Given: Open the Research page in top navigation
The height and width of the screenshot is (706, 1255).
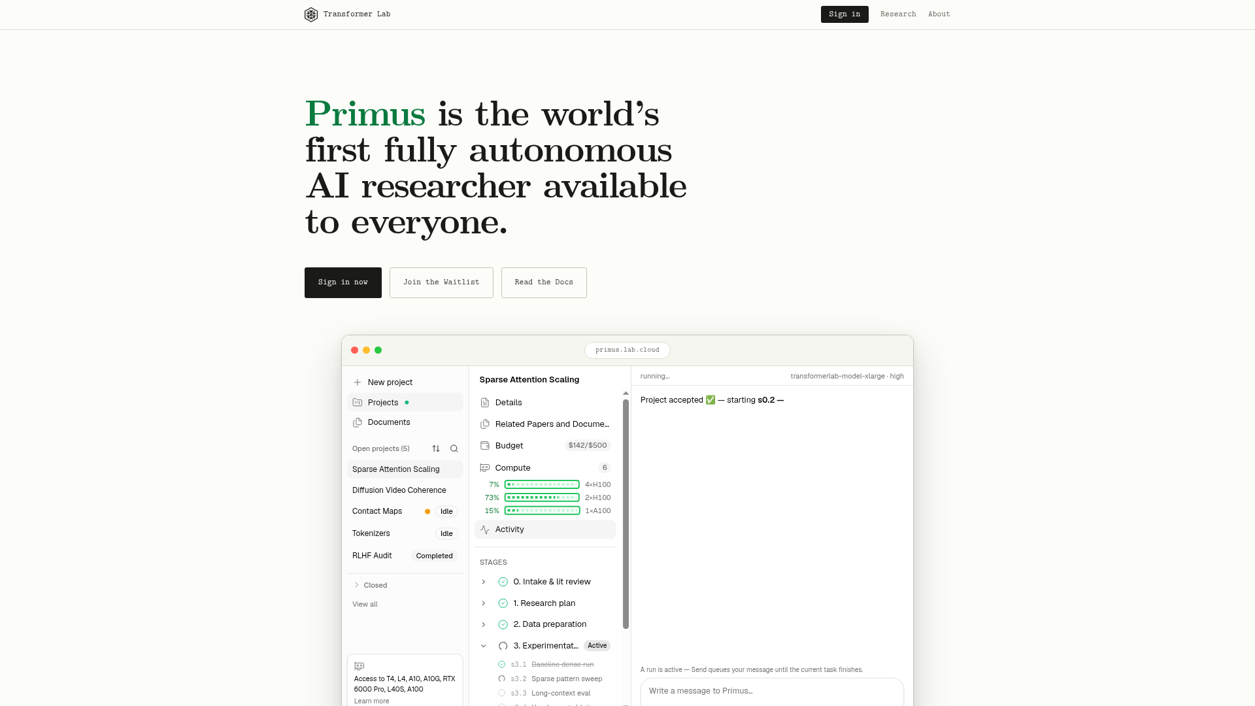Looking at the screenshot, I should click(x=898, y=14).
